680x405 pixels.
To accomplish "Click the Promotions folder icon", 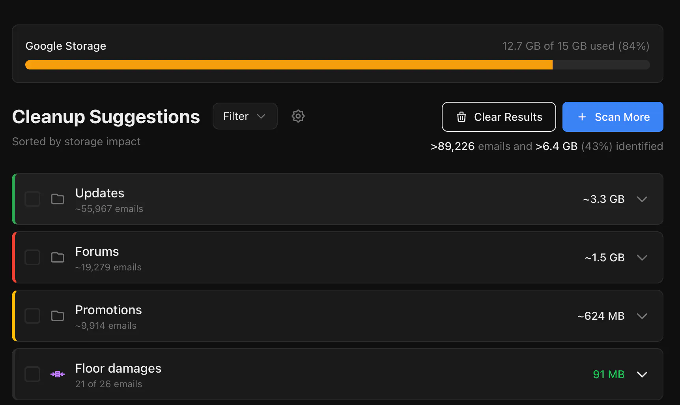I will [x=58, y=316].
